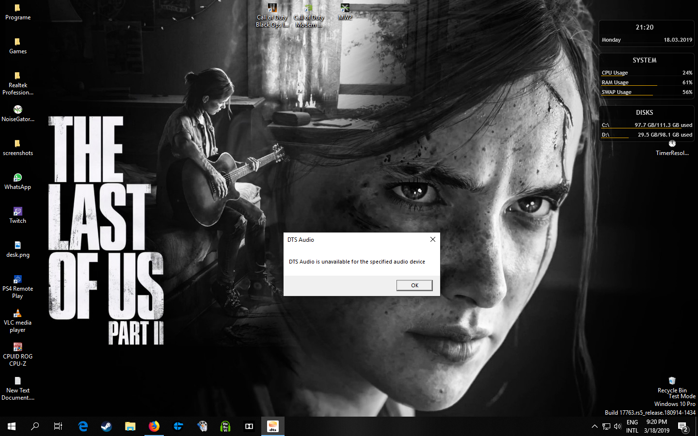Open Steam from the taskbar
Viewport: 698px width, 436px height.
coord(106,426)
